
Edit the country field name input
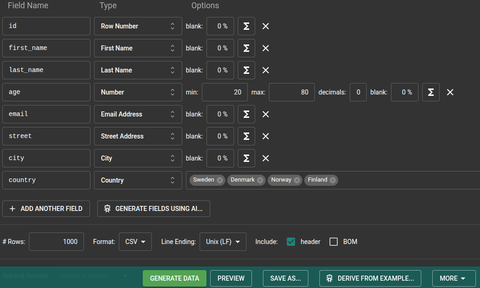click(x=46, y=181)
